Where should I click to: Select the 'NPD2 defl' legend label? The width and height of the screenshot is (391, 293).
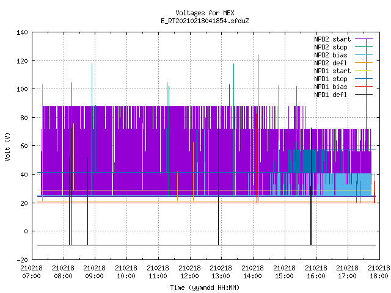[331, 63]
